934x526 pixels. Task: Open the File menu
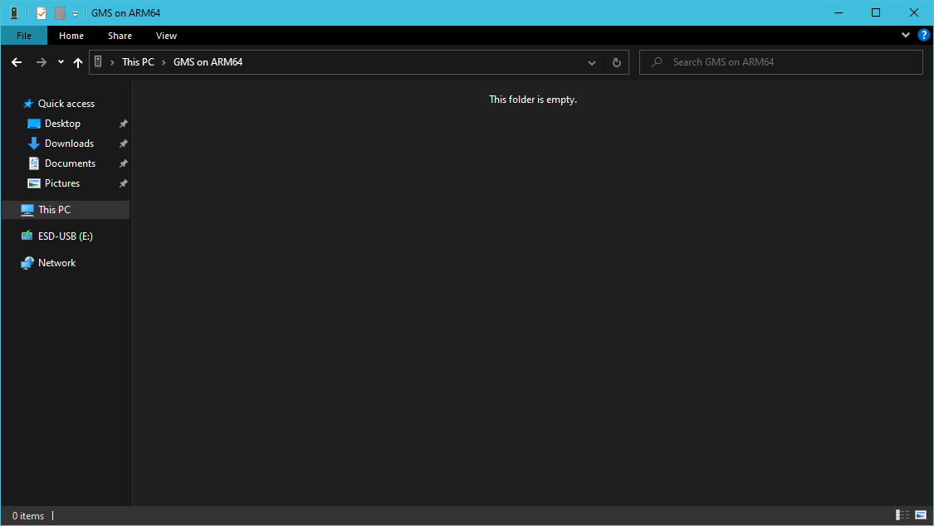[x=24, y=36]
